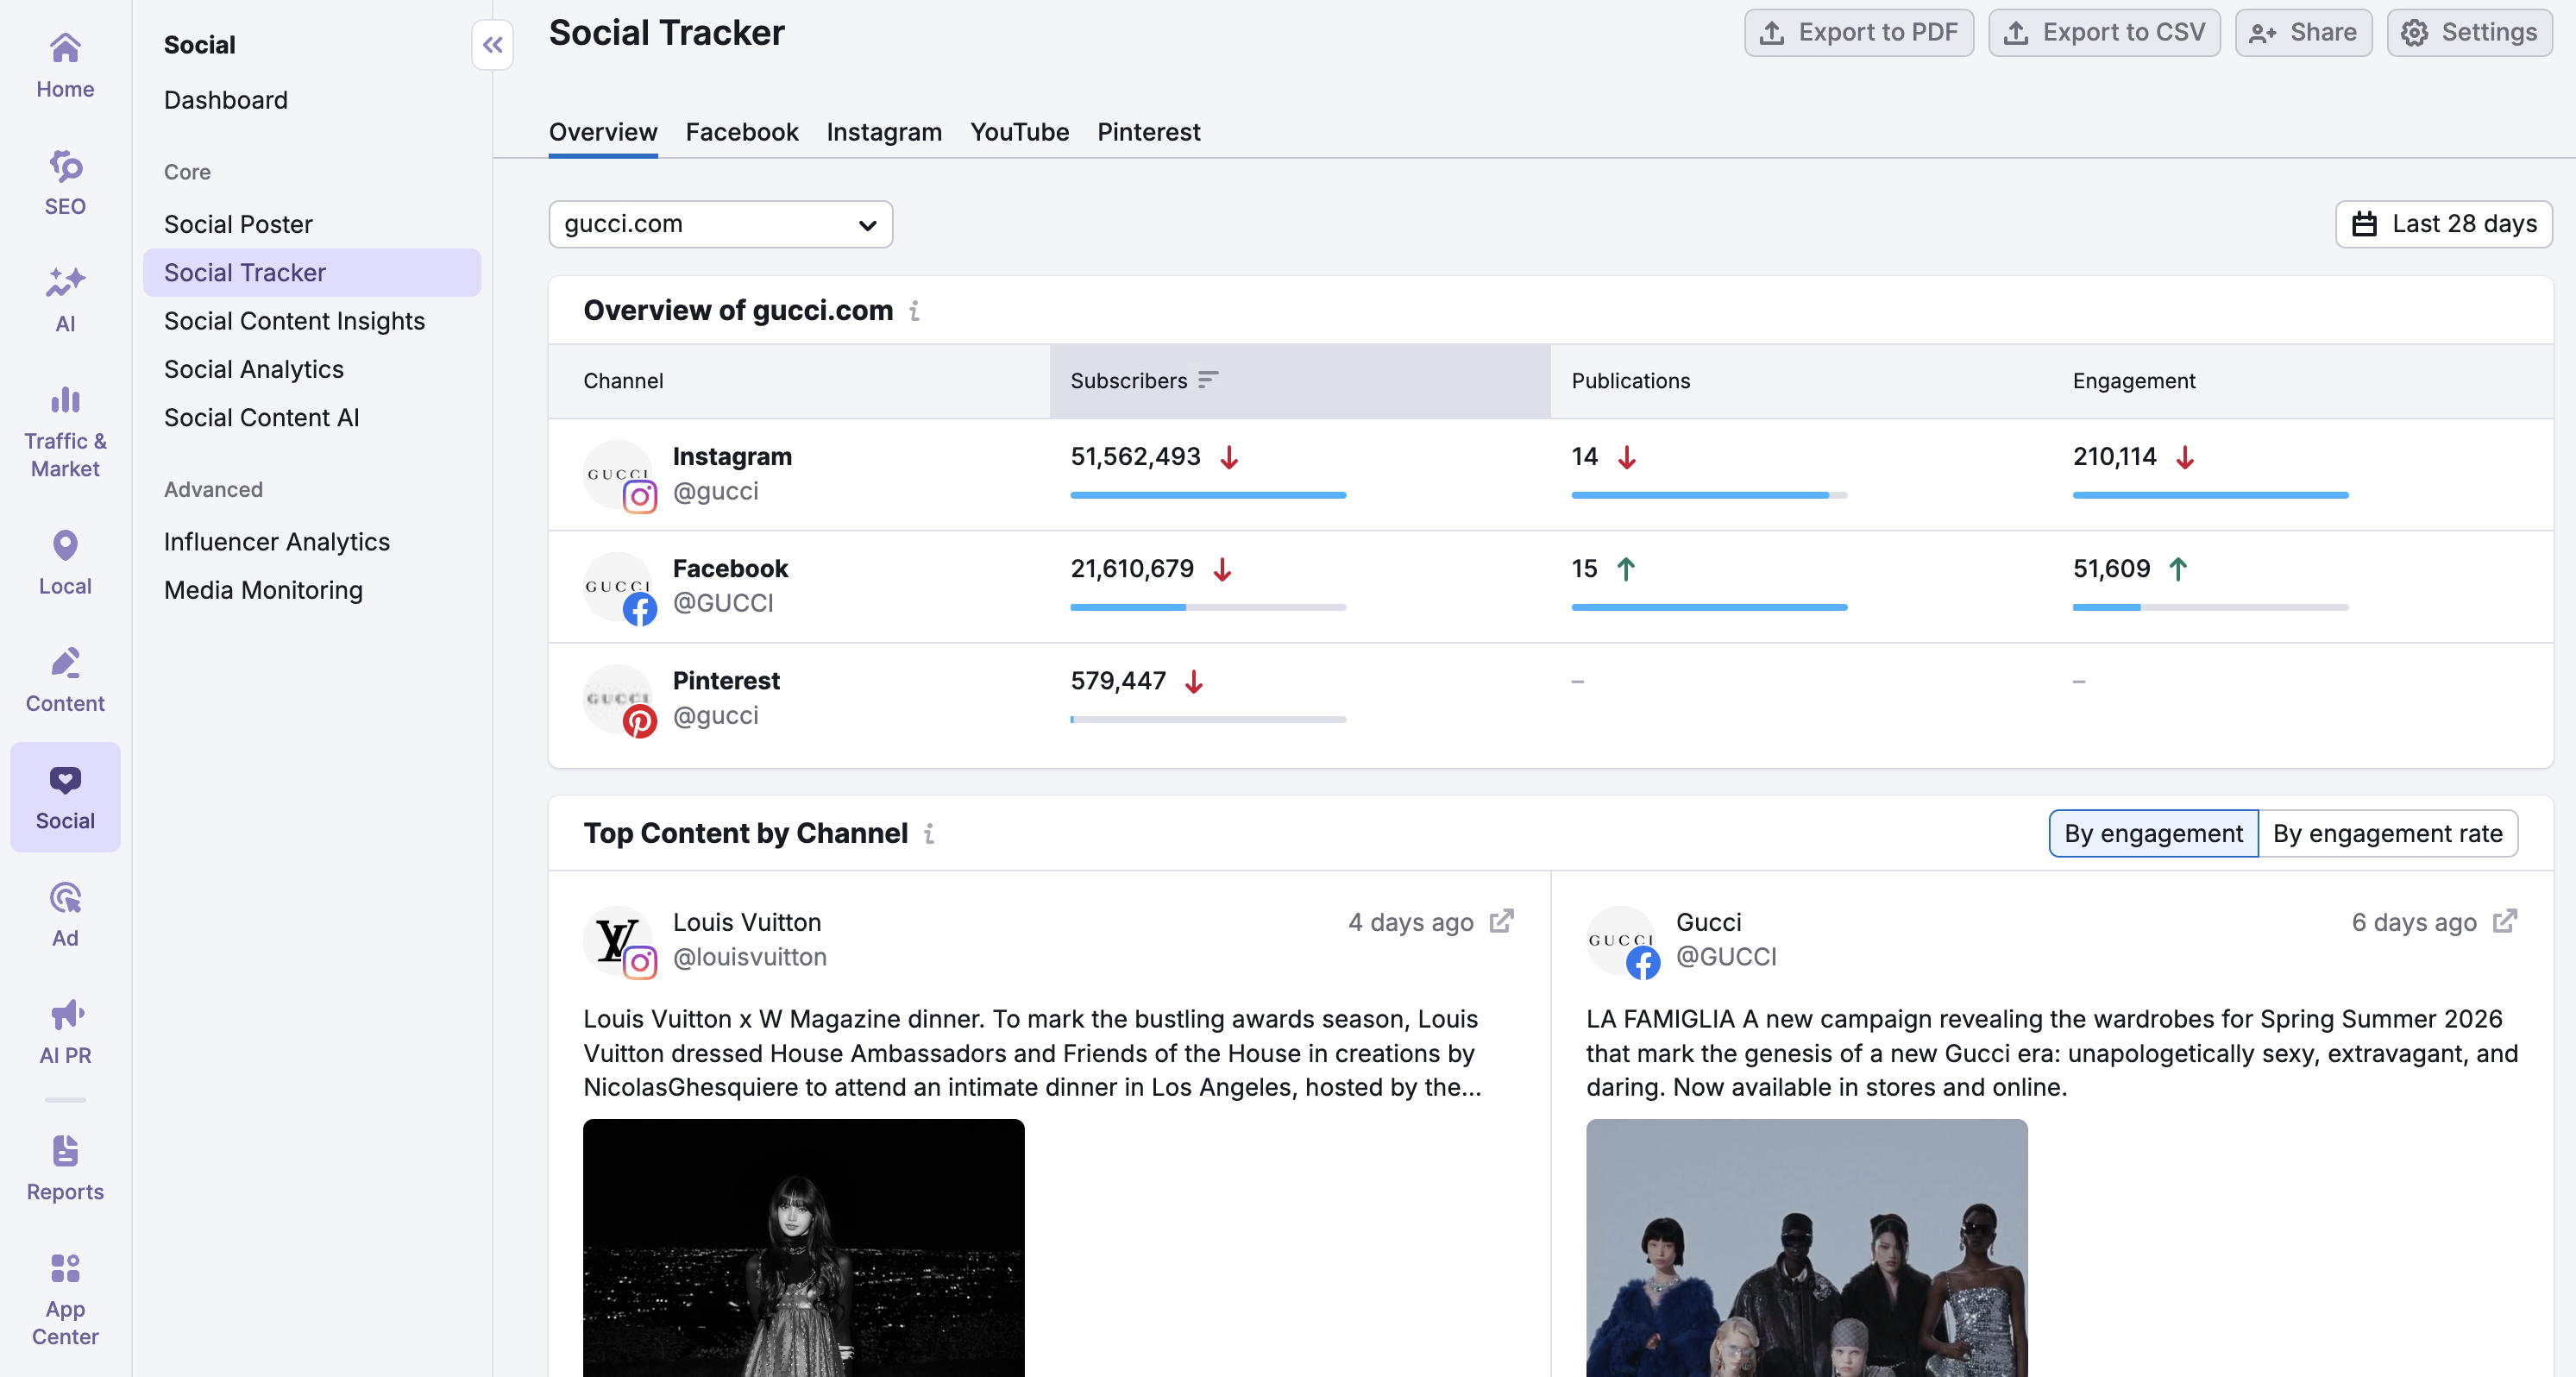Collapse the Social side panel
This screenshot has width=2576, height=1377.
[492, 45]
